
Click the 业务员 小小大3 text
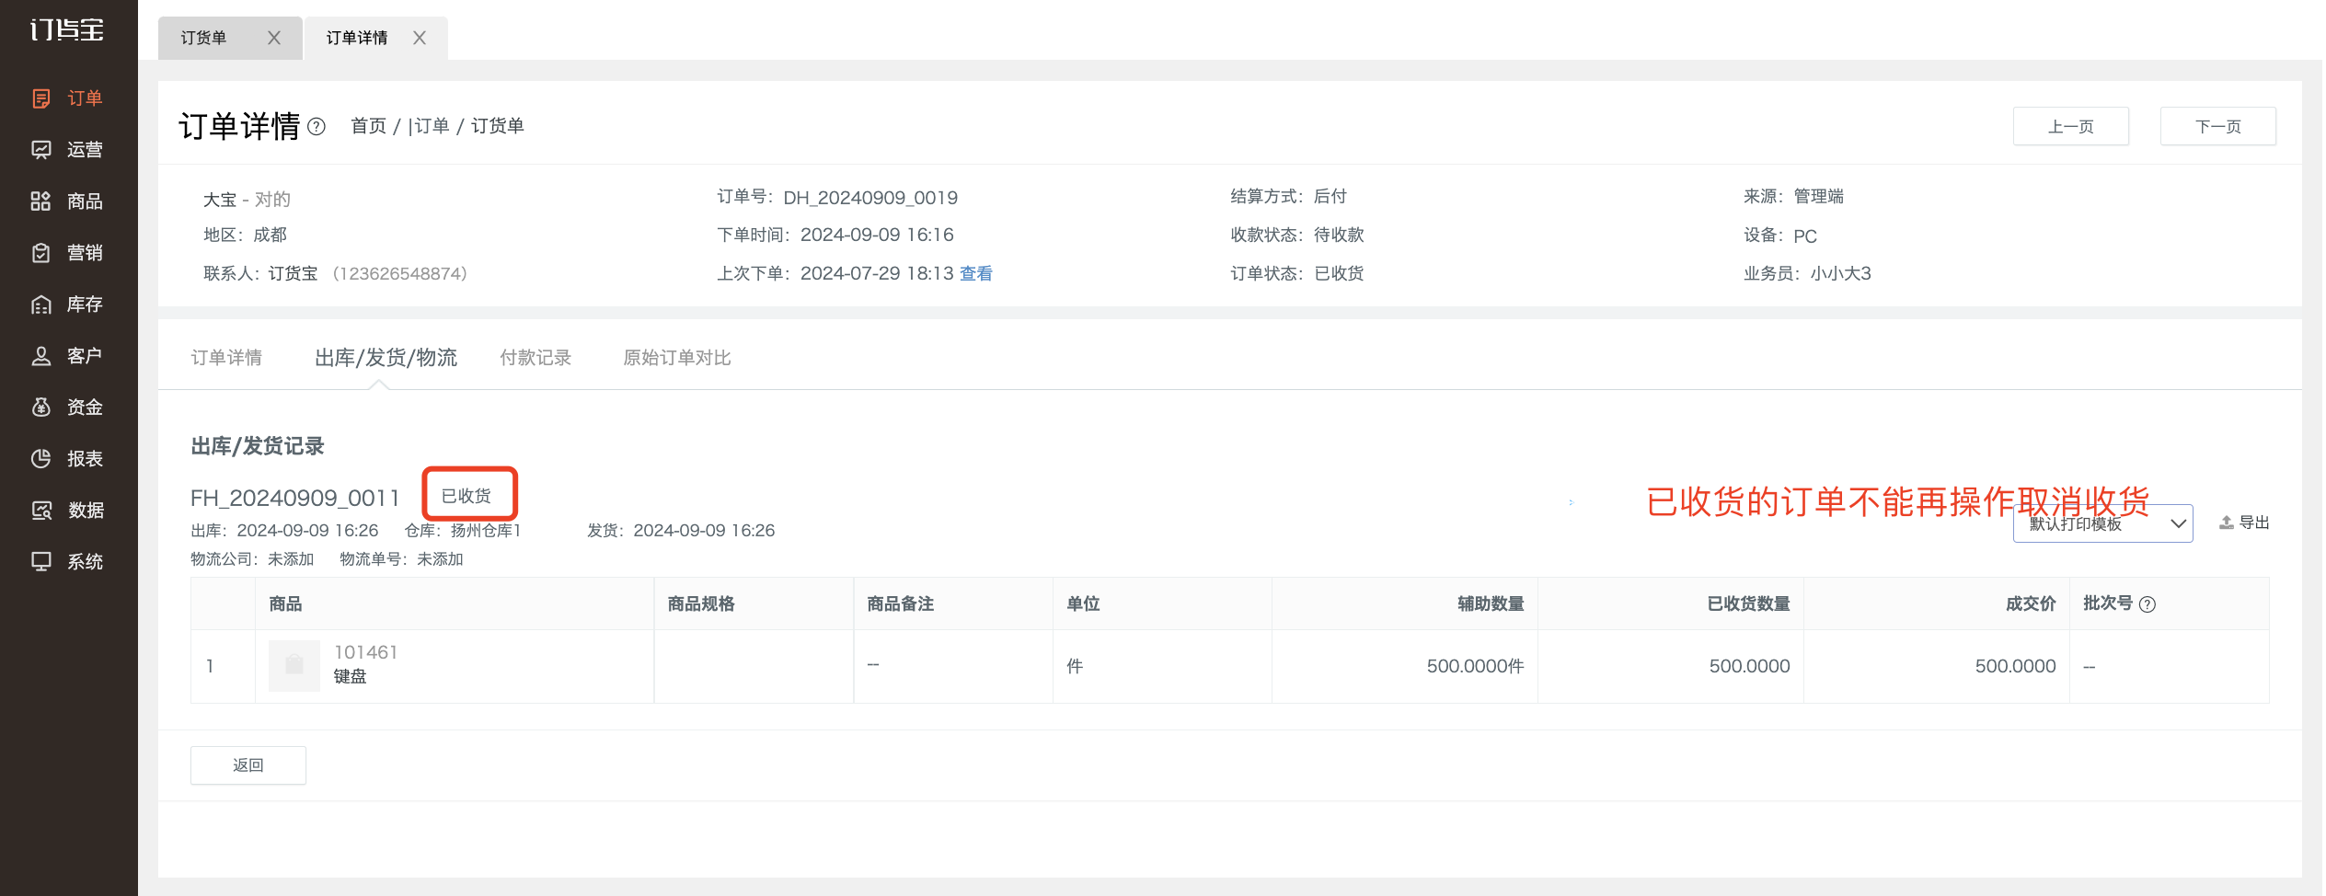click(x=1807, y=273)
